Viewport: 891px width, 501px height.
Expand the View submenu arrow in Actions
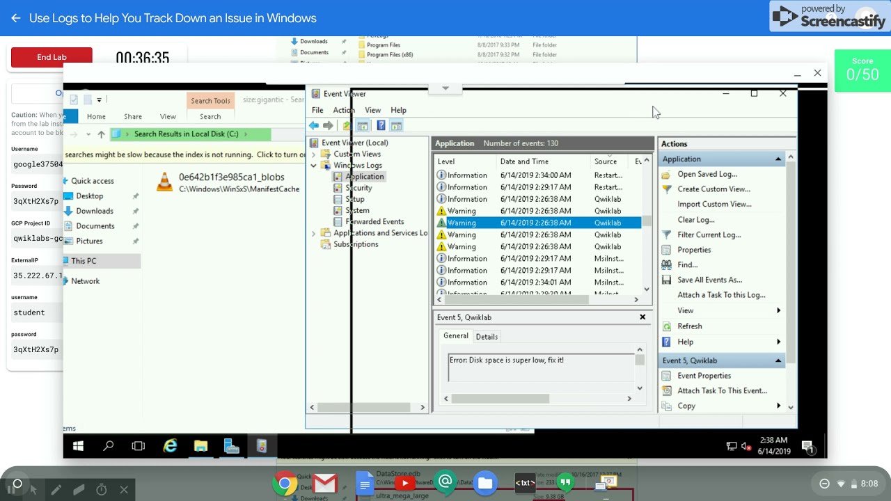pyautogui.click(x=778, y=310)
